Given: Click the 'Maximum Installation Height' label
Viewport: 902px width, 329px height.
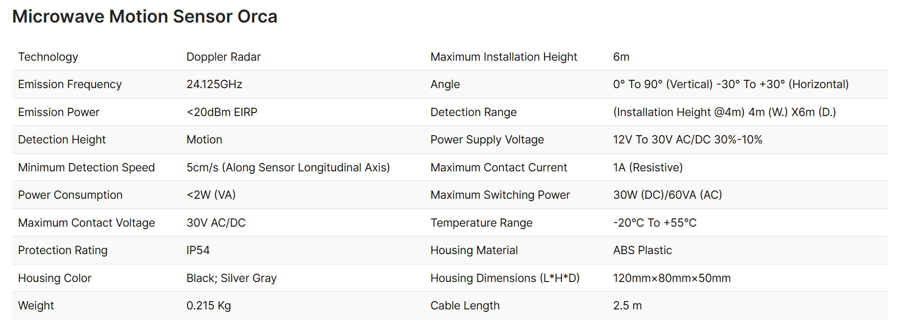Looking at the screenshot, I should [x=503, y=57].
